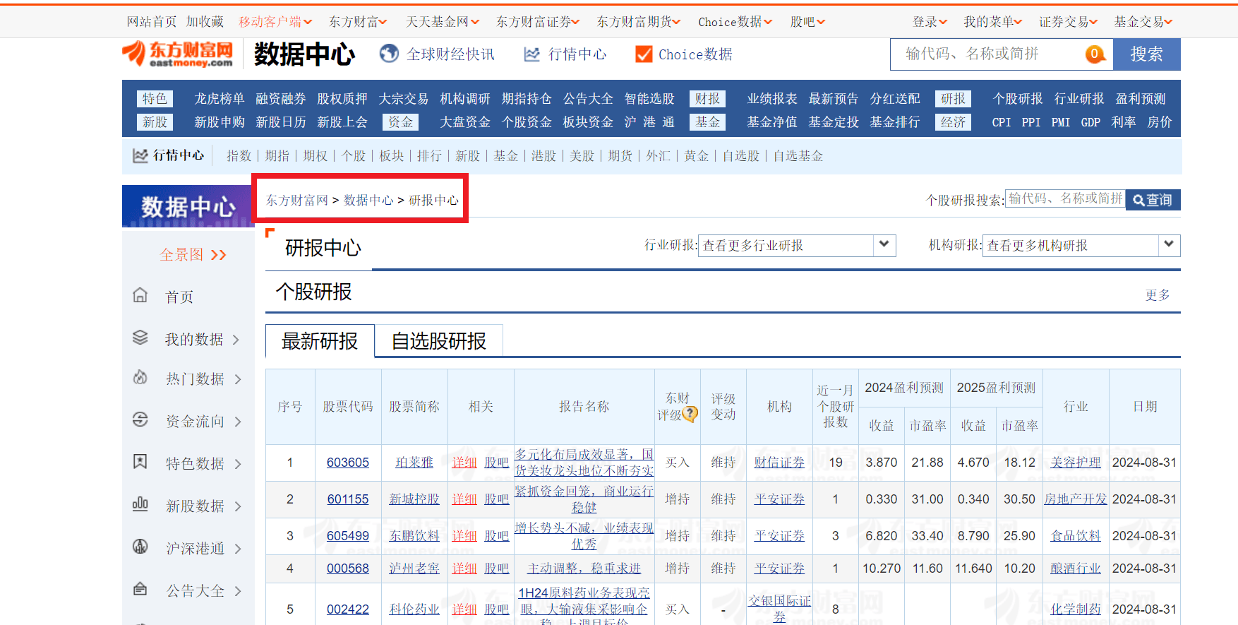The height and width of the screenshot is (625, 1238).
Task: Open 业绩报表 in the blue menu
Action: click(x=772, y=99)
